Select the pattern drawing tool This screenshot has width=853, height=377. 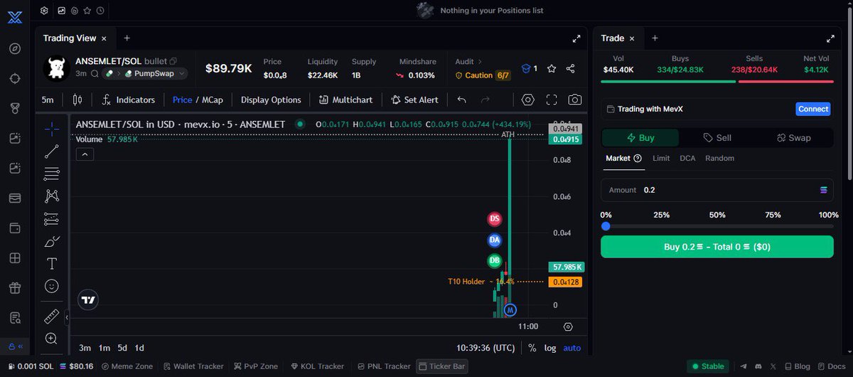(52, 196)
